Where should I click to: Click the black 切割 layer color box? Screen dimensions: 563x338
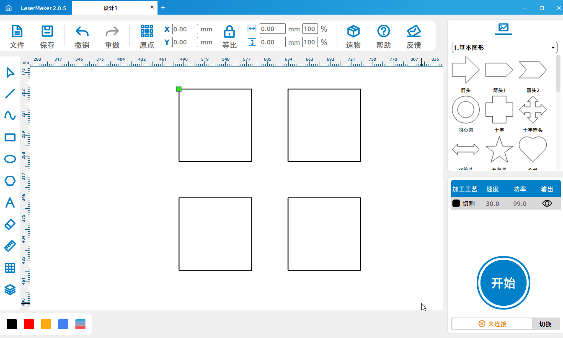[x=456, y=203]
